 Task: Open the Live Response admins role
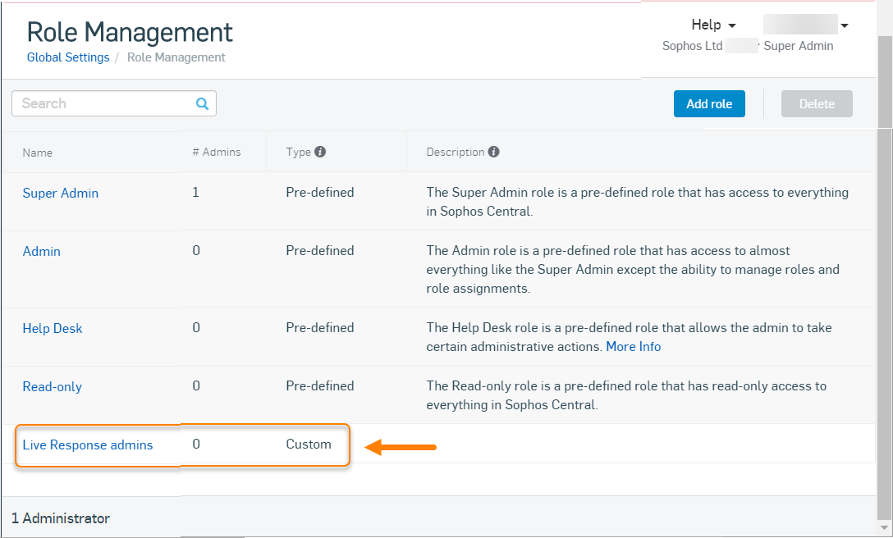[x=88, y=445]
